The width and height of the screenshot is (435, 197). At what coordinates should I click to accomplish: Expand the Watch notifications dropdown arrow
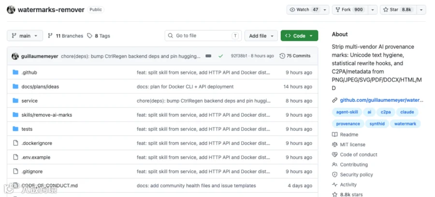tap(325, 10)
